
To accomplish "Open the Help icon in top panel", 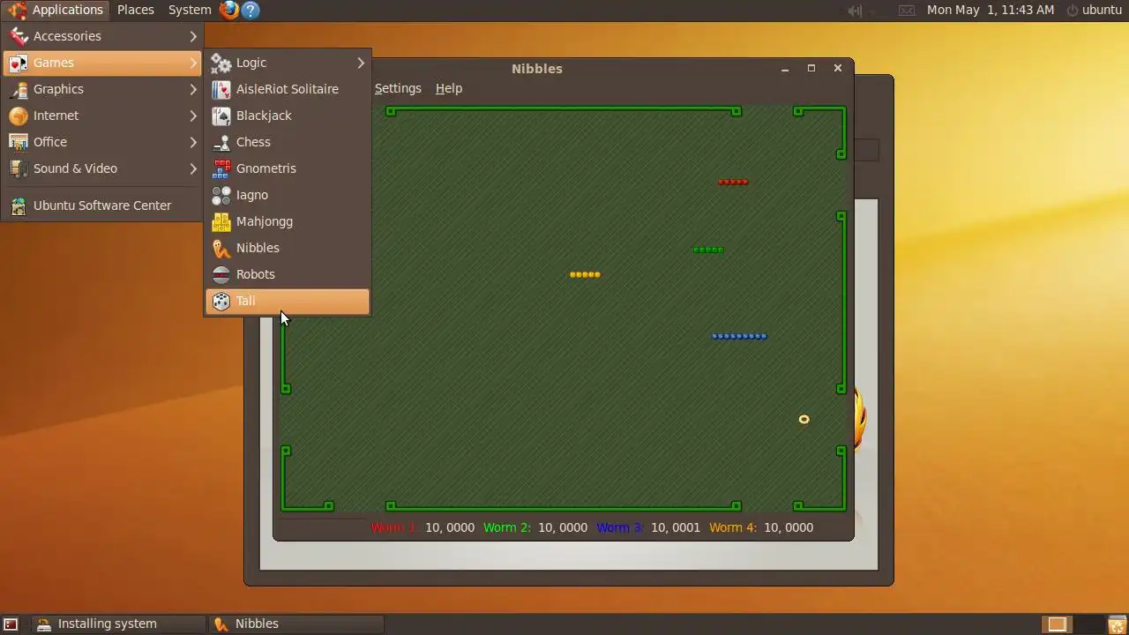I will [x=250, y=10].
